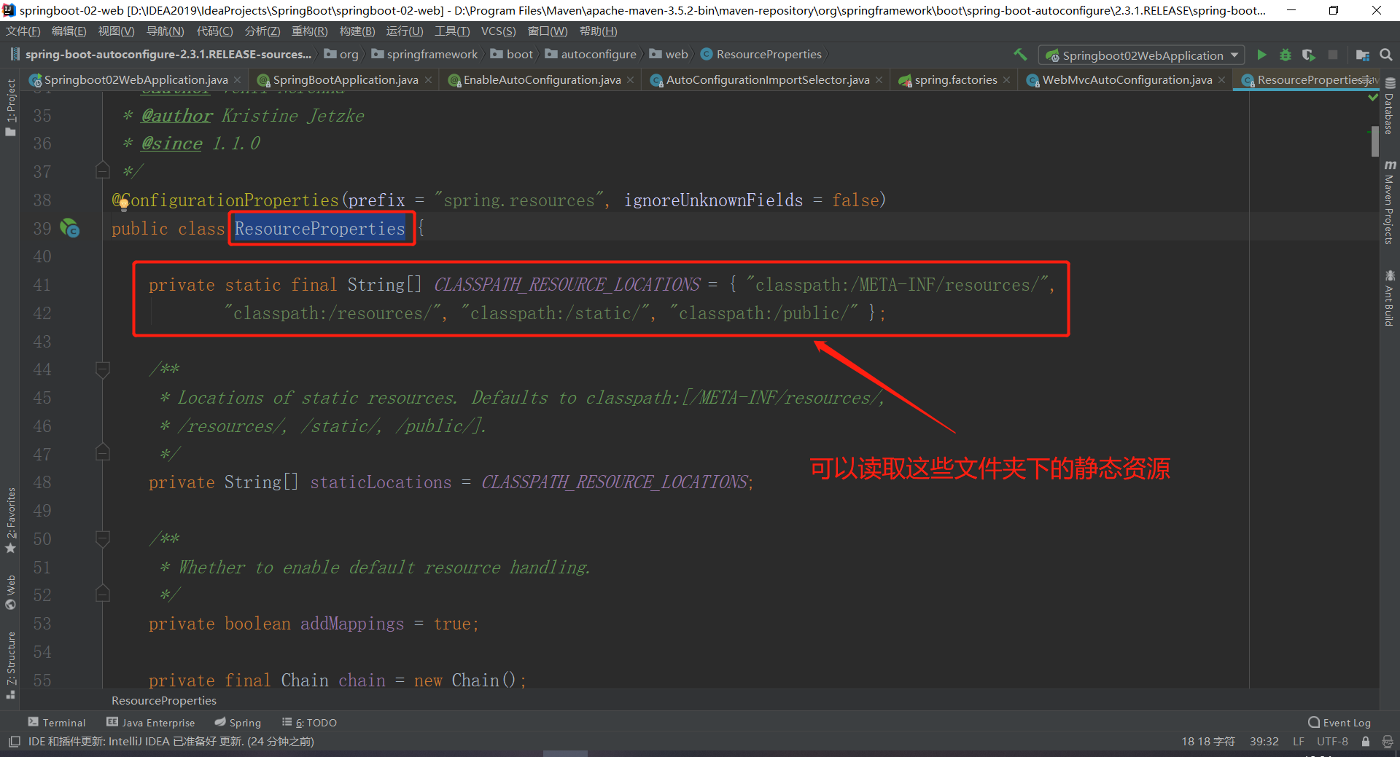Click the class gutter icon on line 39
The image size is (1400, 757).
[70, 229]
